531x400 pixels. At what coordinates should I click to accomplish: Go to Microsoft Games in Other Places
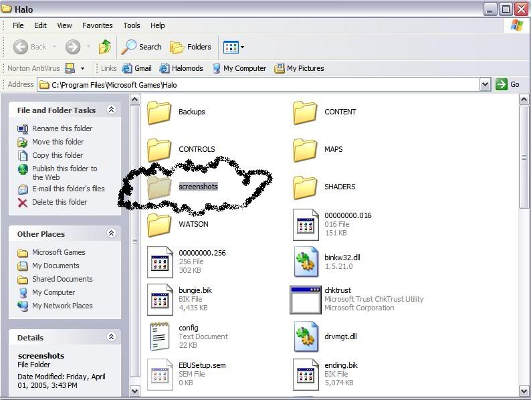pos(51,252)
